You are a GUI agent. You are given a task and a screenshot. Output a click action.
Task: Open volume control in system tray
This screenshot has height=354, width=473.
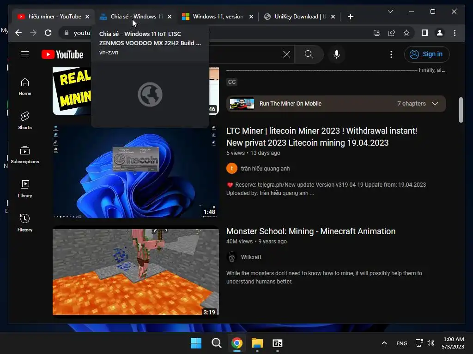[x=431, y=343]
